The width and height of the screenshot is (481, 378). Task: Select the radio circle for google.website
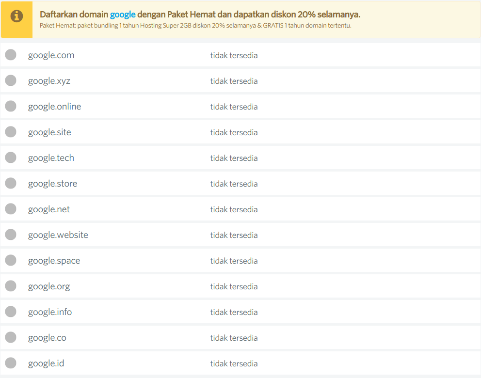(11, 235)
